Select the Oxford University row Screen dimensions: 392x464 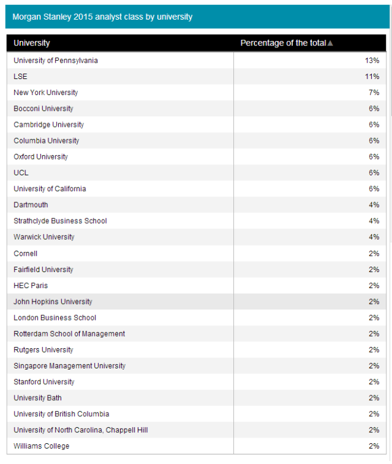tap(41, 156)
